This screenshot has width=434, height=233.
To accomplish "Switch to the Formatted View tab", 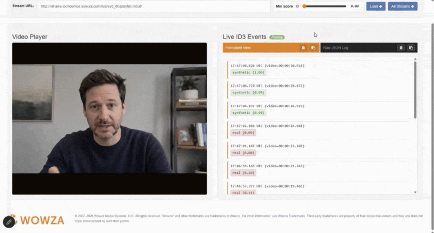I will 271,48.
